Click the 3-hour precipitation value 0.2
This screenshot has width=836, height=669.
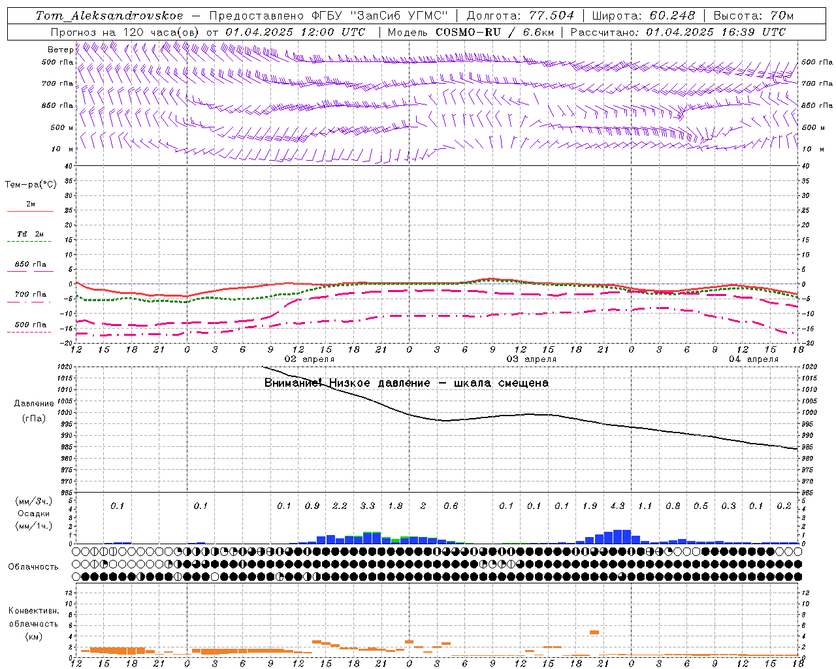pos(784,506)
